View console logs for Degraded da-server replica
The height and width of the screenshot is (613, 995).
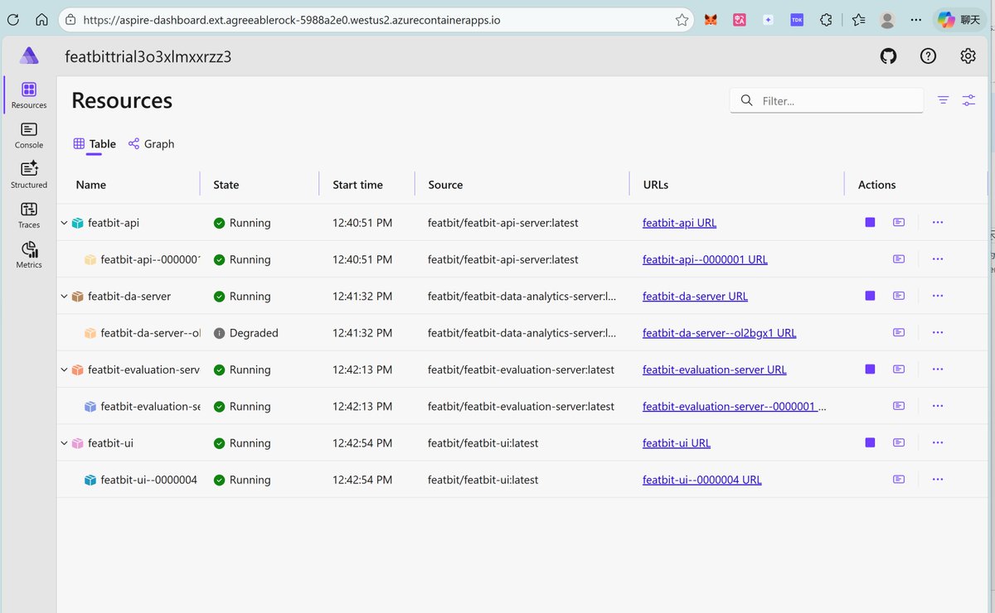coord(899,332)
